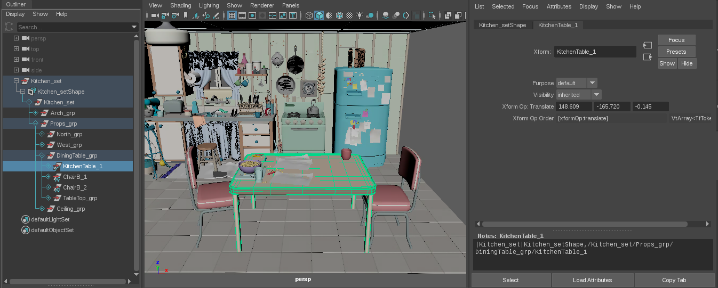The height and width of the screenshot is (288, 718).
Task: Click the Show button
Action: coord(667,63)
